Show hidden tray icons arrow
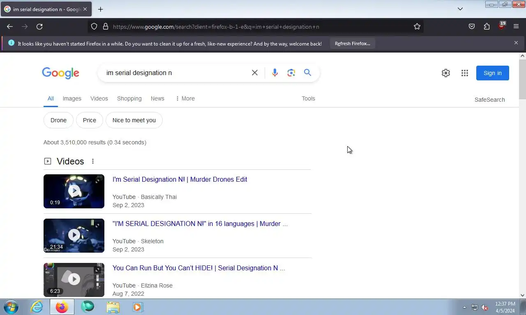The image size is (526, 315). (464, 307)
